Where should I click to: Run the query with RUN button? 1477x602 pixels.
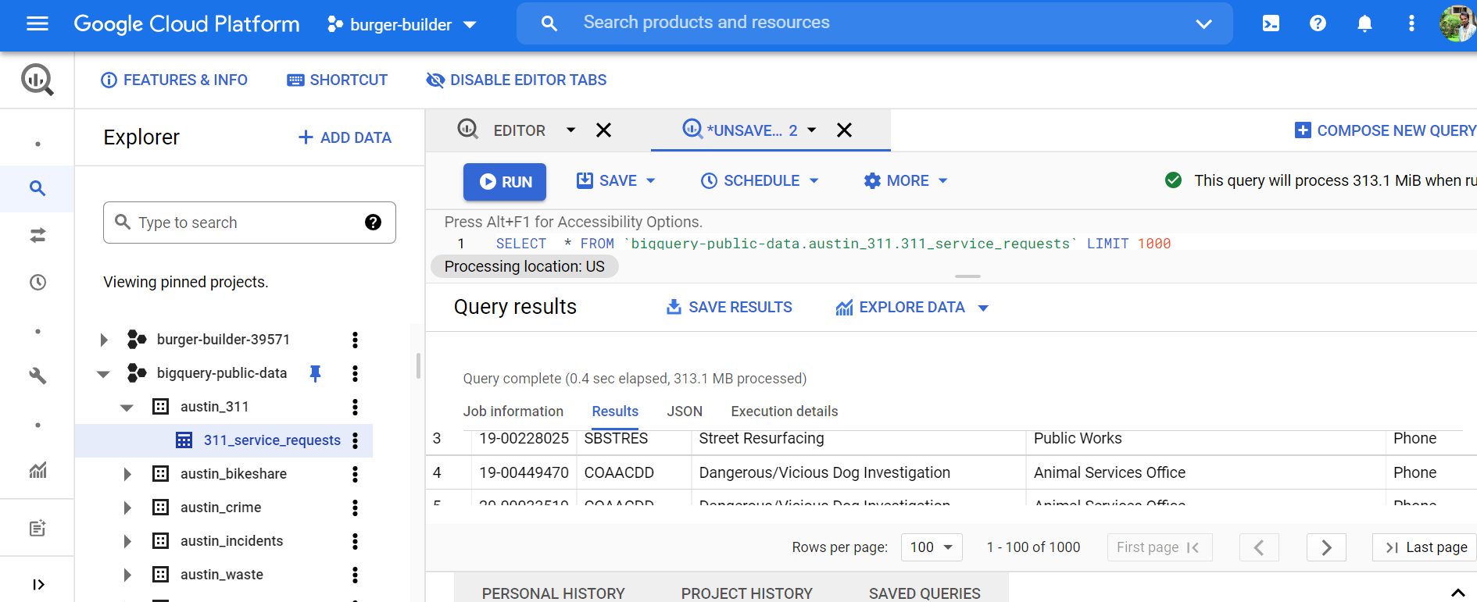point(505,181)
